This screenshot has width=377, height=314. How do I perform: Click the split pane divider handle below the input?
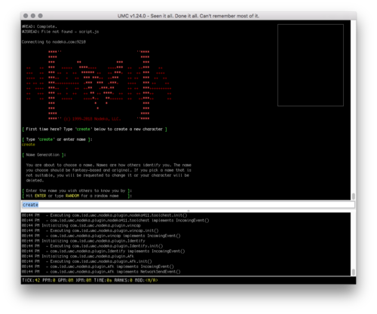(x=188, y=211)
